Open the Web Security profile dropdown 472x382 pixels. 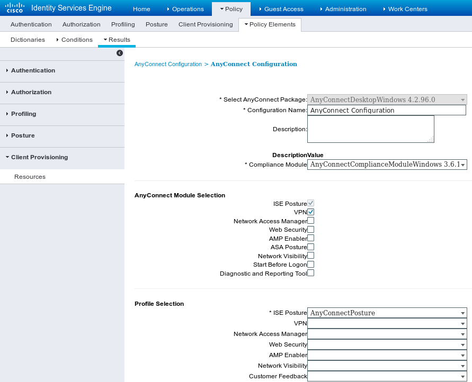(x=387, y=344)
